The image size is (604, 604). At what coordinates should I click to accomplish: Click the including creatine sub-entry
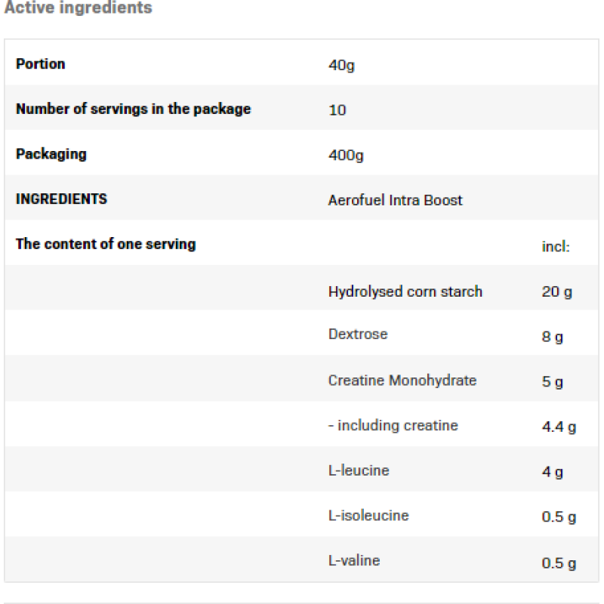pyautogui.click(x=393, y=426)
